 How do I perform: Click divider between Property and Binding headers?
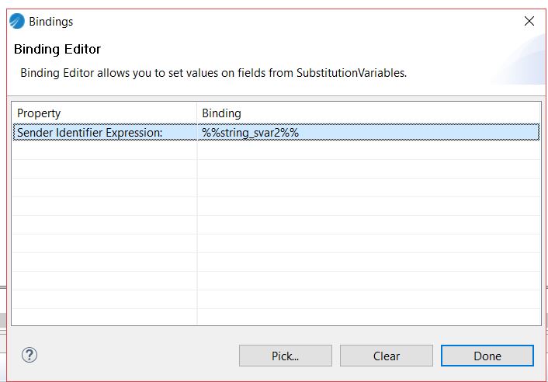coord(197,113)
